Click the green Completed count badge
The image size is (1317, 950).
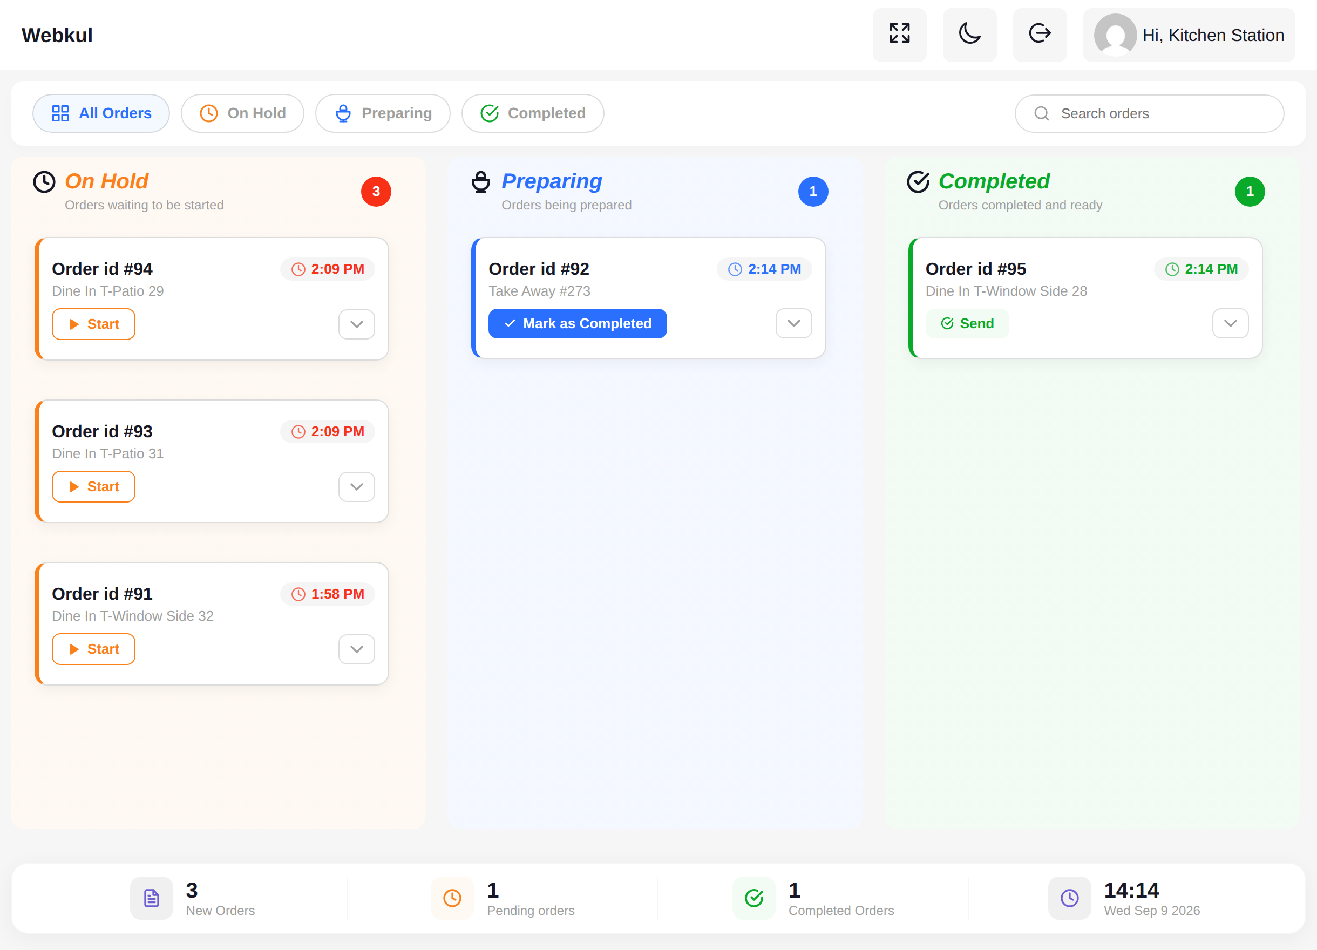click(1250, 192)
